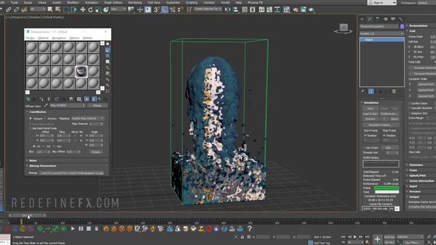The height and width of the screenshot is (245, 436).
Task: Open the Material Editor from main toolbar
Action: [x=286, y=10]
